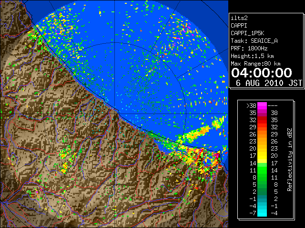This screenshot has height=228, width=305.
Task: Click the "6 AUG 2010 JST" date
Action: (269, 83)
